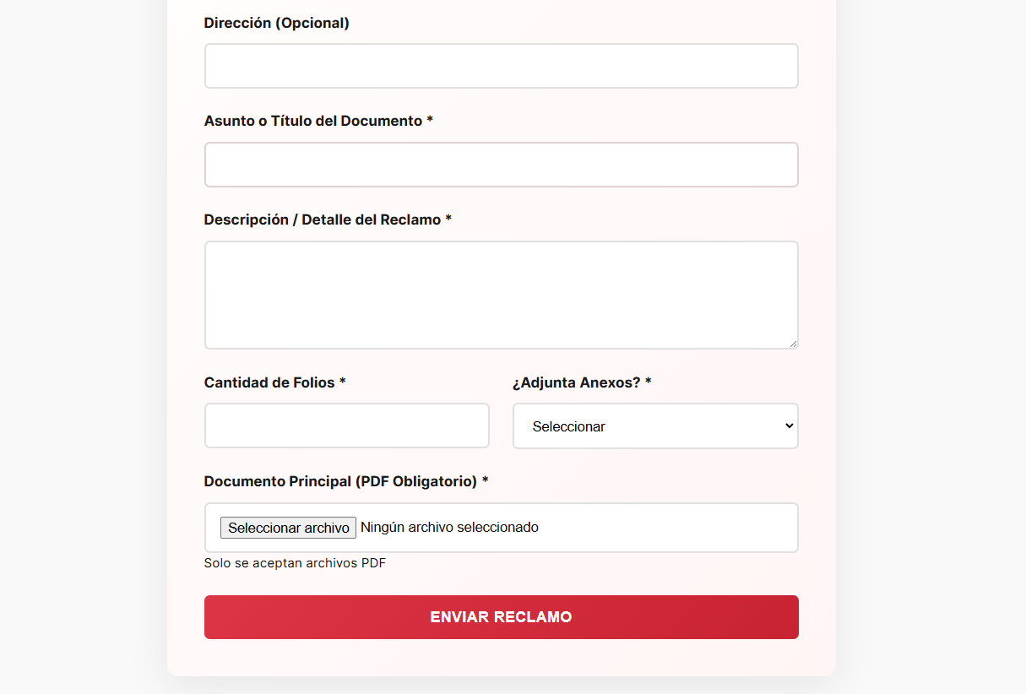The height and width of the screenshot is (694, 1026).
Task: Click the 'Documento Principal (PDF Obligatorio)' label
Action: tap(340, 481)
